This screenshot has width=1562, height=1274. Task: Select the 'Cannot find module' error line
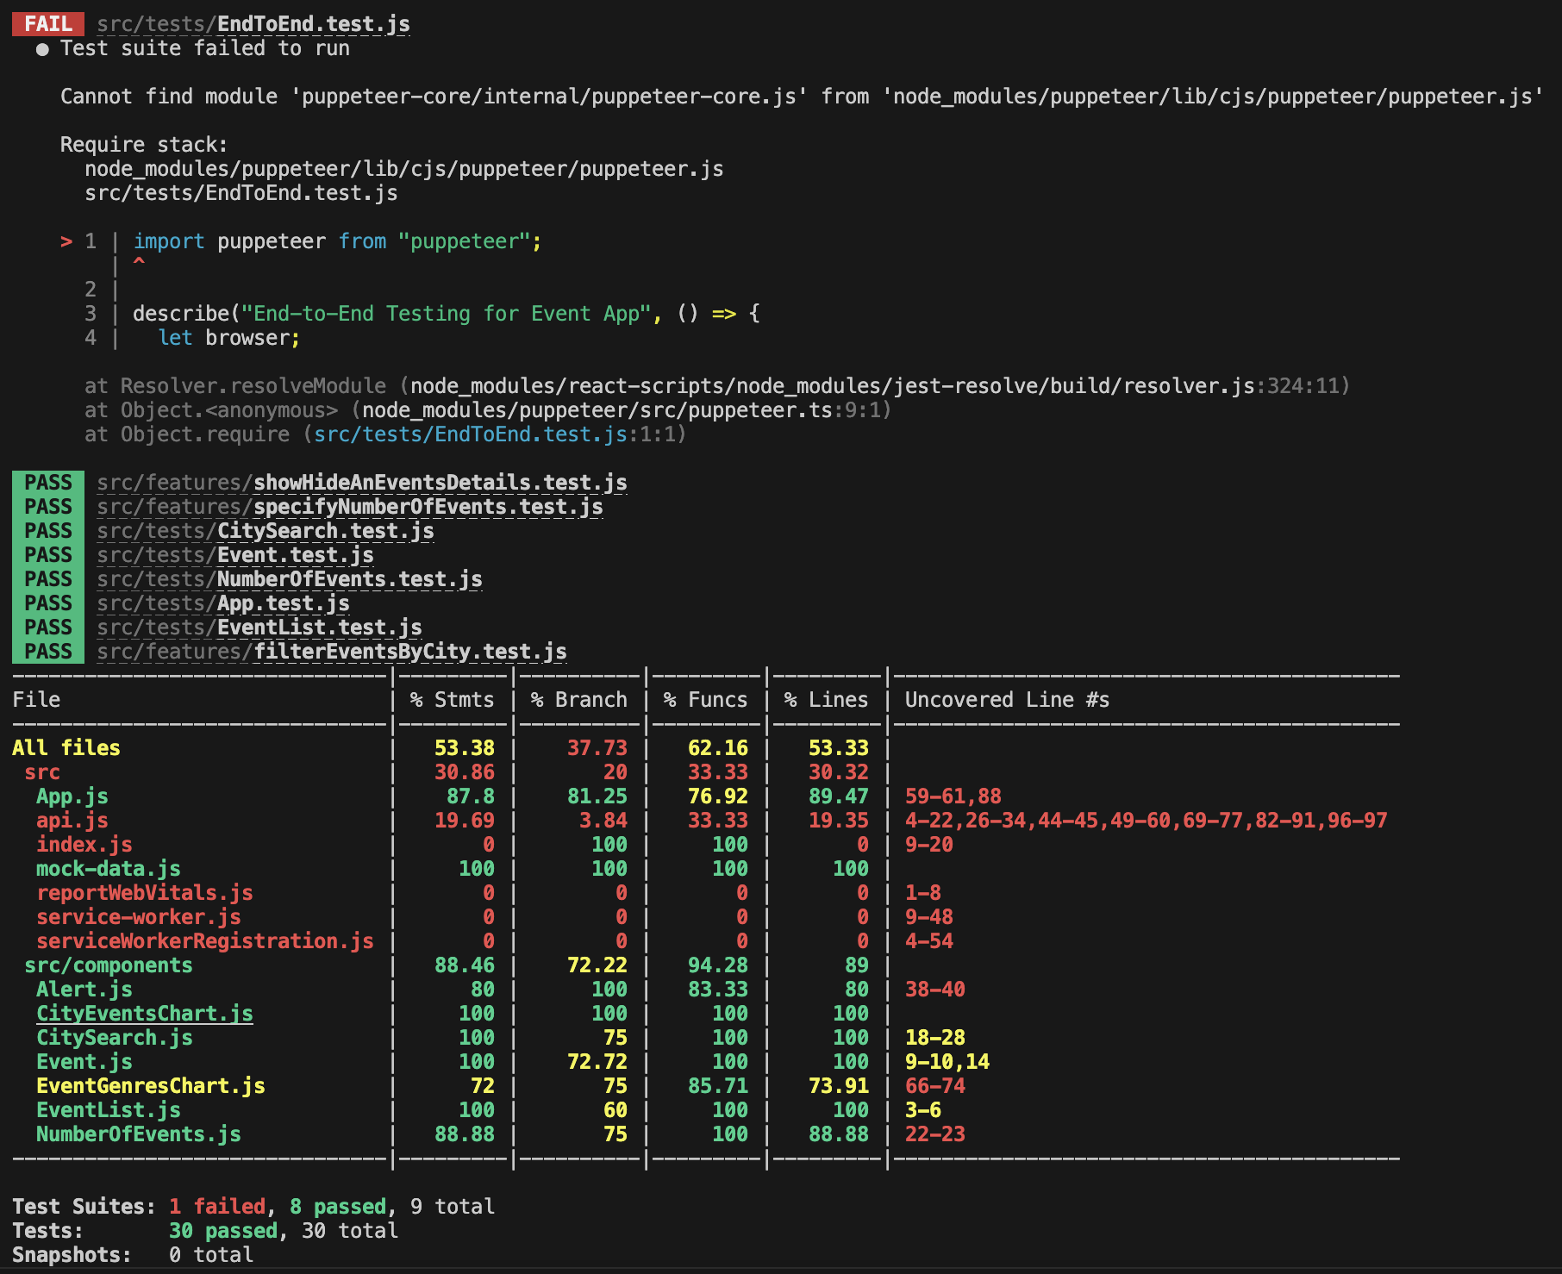pos(802,97)
